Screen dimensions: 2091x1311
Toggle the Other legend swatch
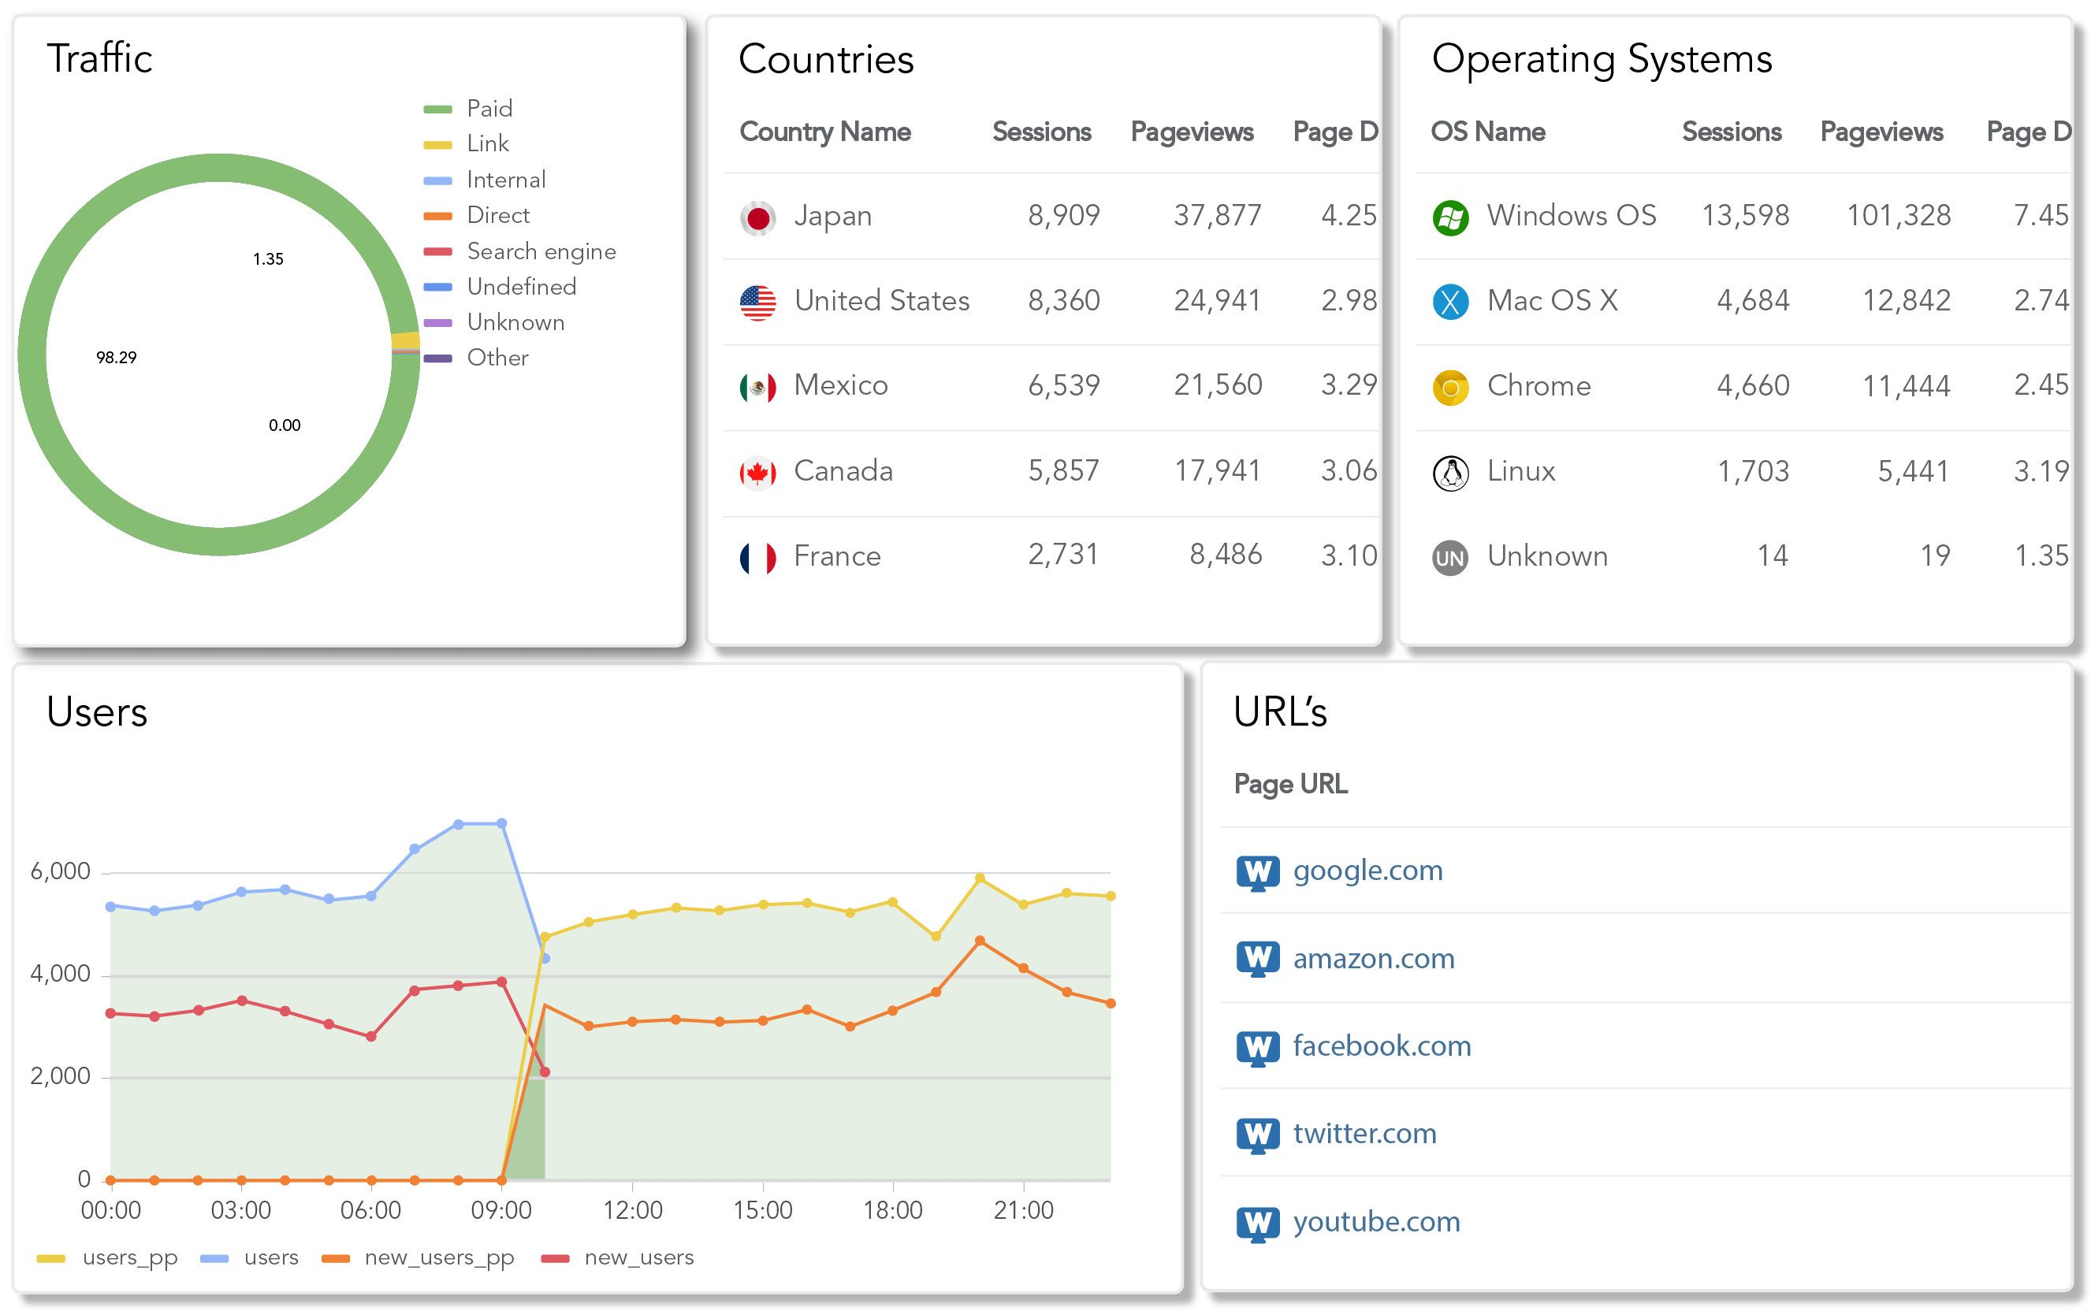point(437,358)
